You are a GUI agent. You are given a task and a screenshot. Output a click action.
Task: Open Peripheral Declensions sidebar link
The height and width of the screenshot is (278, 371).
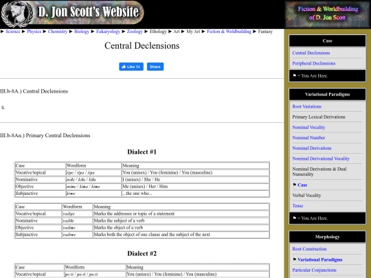tap(314, 63)
